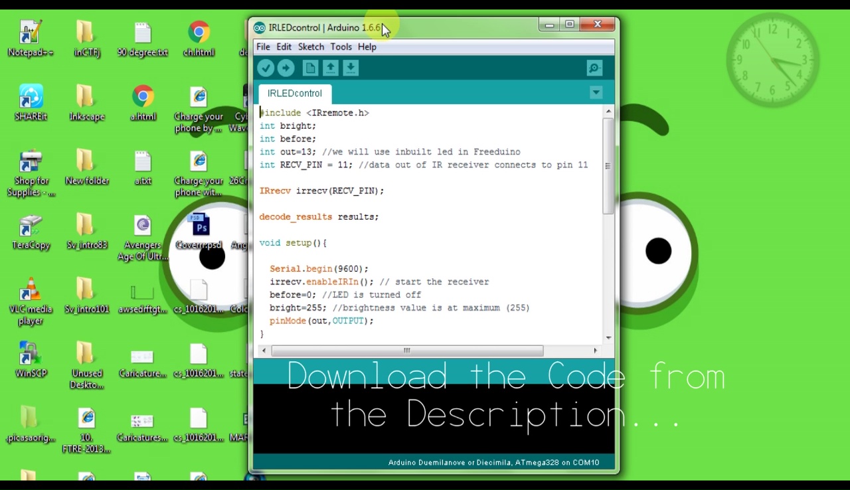Click the 'IRrecv irrecv(RECV_PIN);' code line
The width and height of the screenshot is (850, 490).
pyautogui.click(x=321, y=191)
